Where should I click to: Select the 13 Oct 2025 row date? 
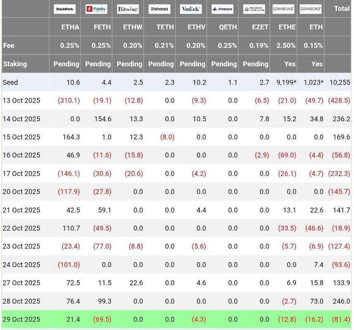21,101
